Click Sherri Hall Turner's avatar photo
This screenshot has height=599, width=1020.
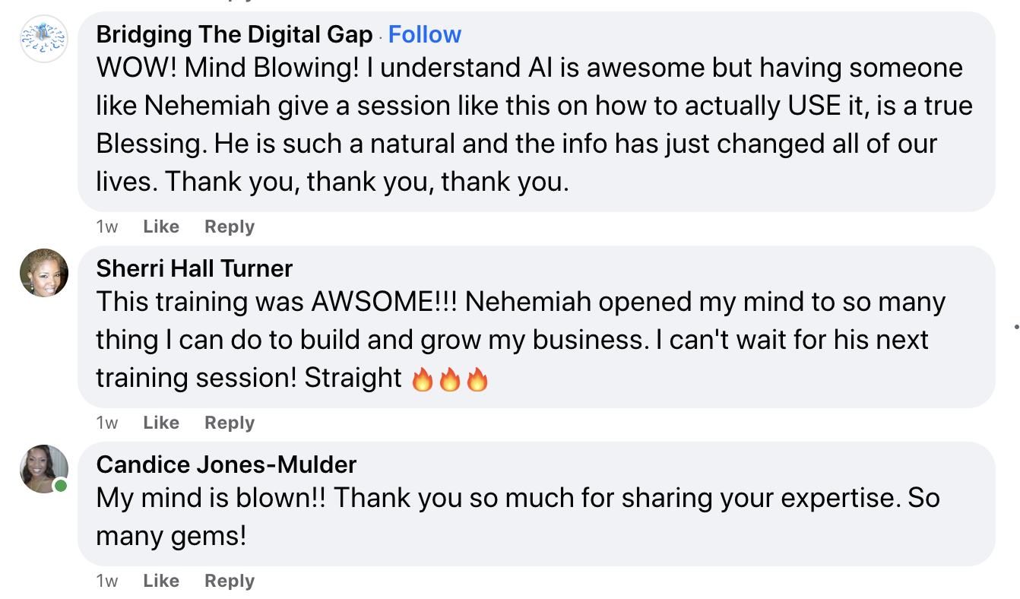(x=44, y=272)
